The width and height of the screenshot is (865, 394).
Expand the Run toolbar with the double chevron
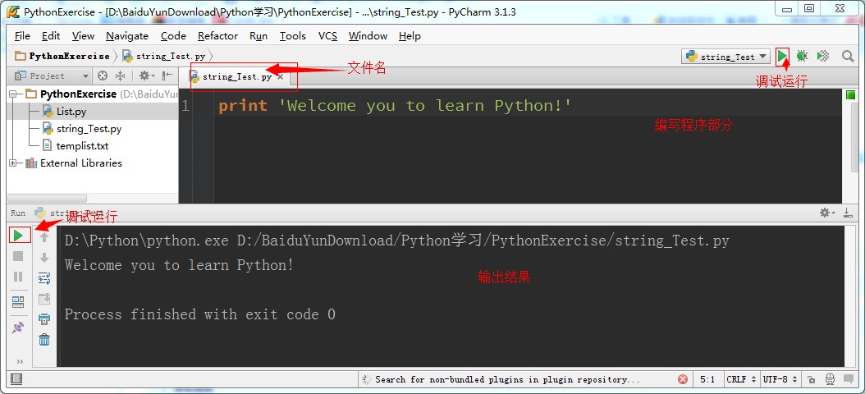(x=20, y=361)
